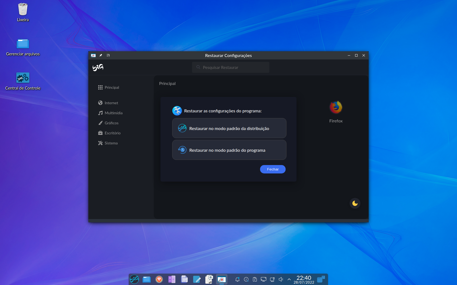The image size is (457, 285).
Task: Click the info icon in the system tray
Action: click(246, 279)
